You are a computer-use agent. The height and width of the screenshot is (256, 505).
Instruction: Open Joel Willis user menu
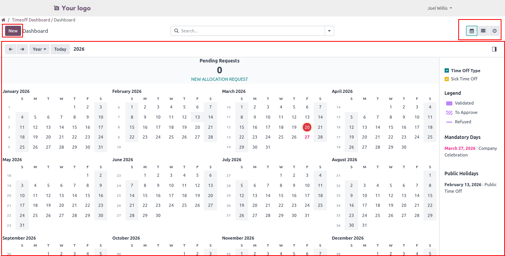click(440, 8)
